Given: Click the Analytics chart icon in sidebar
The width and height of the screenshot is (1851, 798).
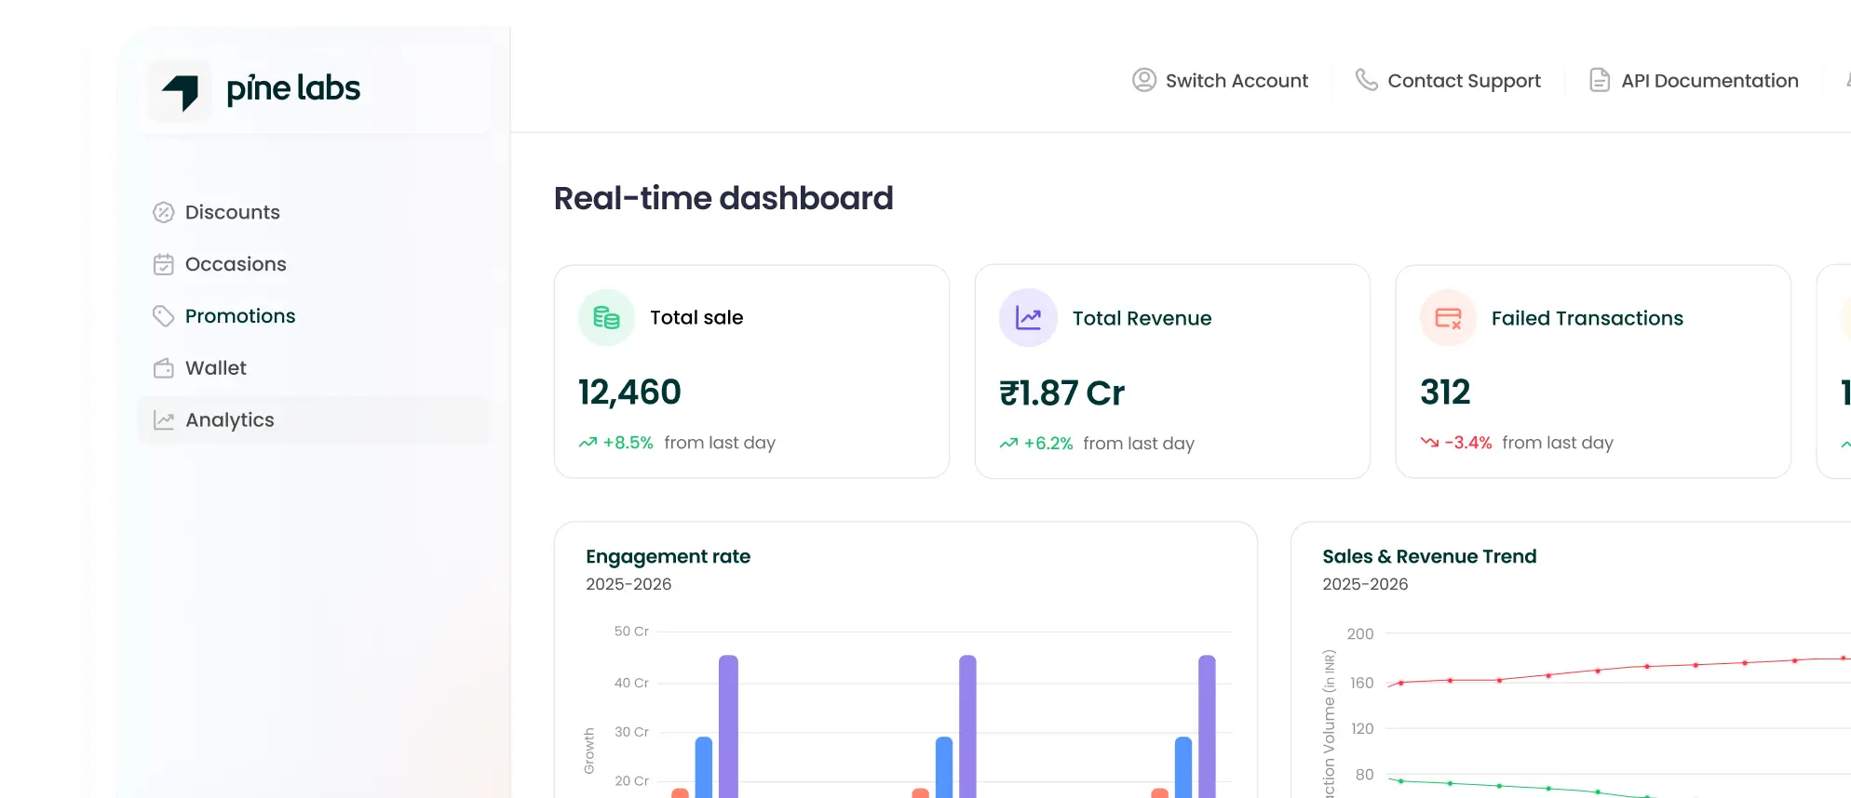Looking at the screenshot, I should pos(164,420).
